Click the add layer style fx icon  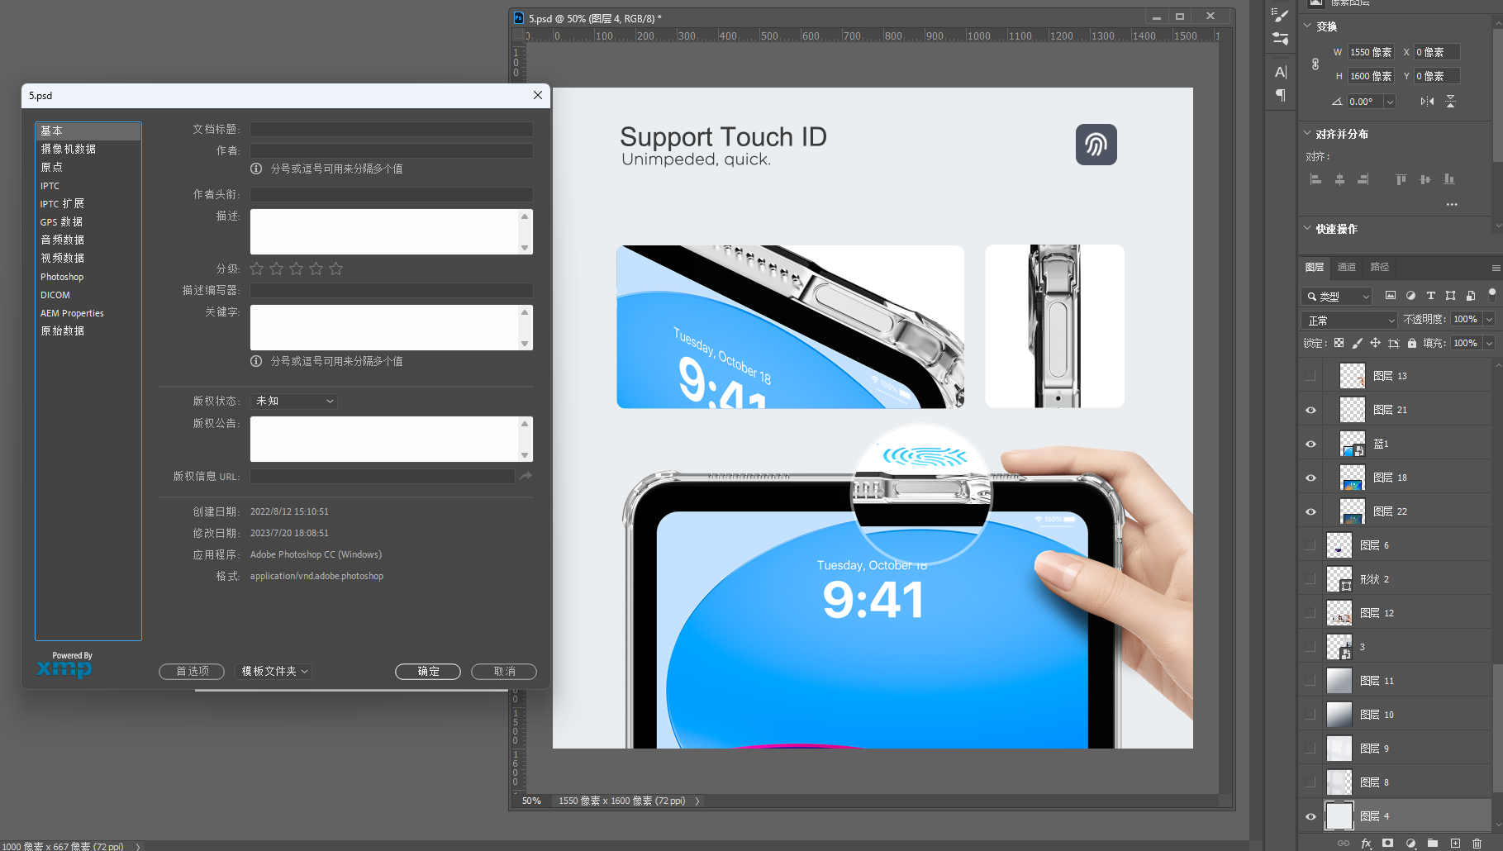1366,844
